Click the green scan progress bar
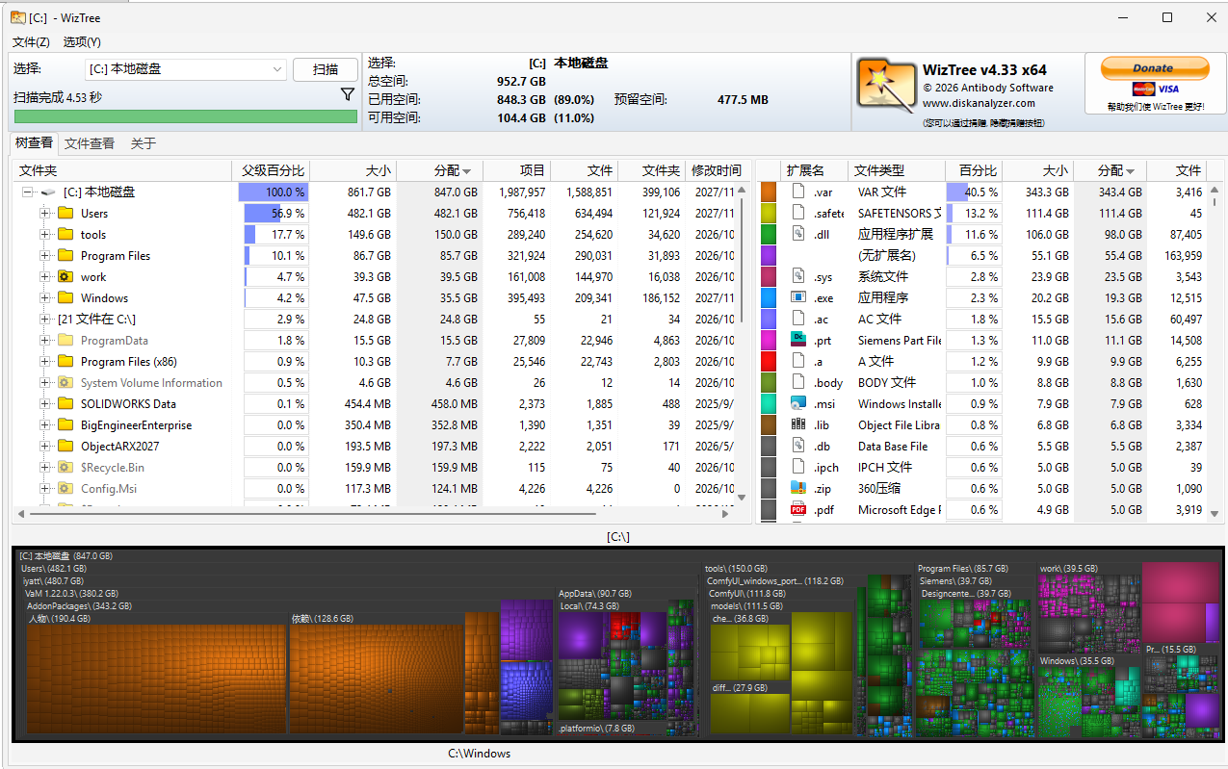The width and height of the screenshot is (1228, 769). 186,116
